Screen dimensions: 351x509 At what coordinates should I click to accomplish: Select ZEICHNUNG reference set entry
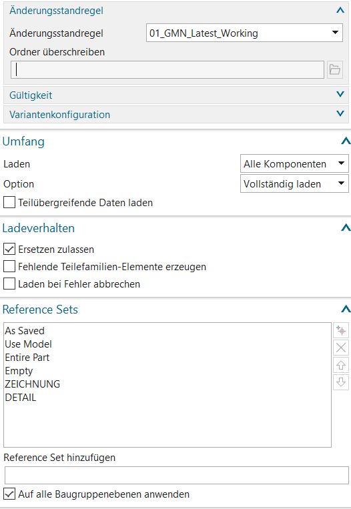coord(33,384)
